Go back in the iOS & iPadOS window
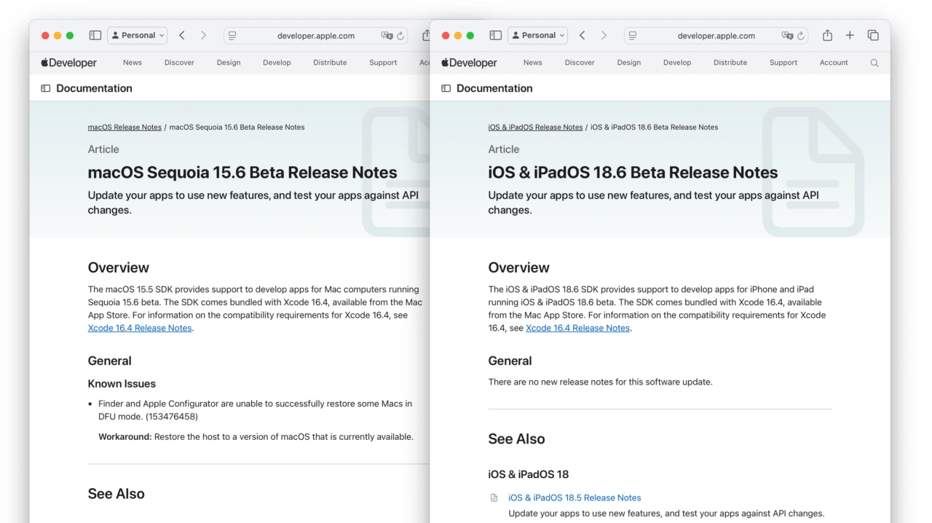 click(582, 35)
